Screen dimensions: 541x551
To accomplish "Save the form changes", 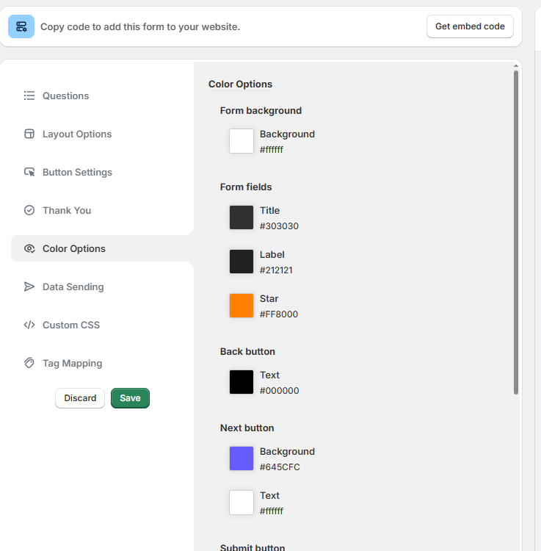I will point(130,398).
